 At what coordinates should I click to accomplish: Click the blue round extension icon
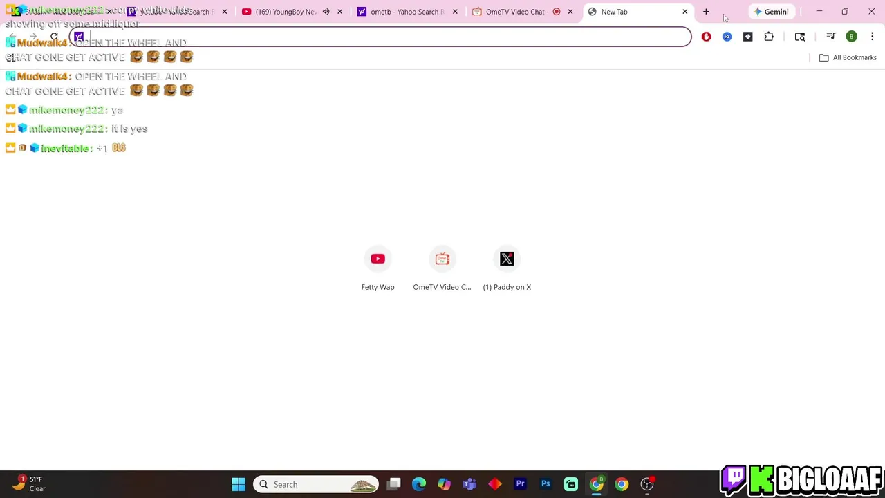727,37
